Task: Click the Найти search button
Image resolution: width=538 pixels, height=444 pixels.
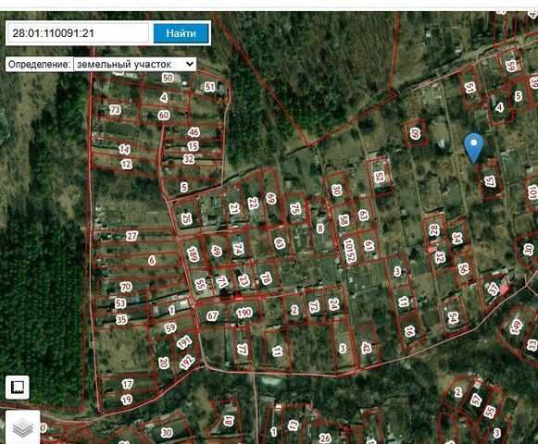Action: click(x=181, y=33)
